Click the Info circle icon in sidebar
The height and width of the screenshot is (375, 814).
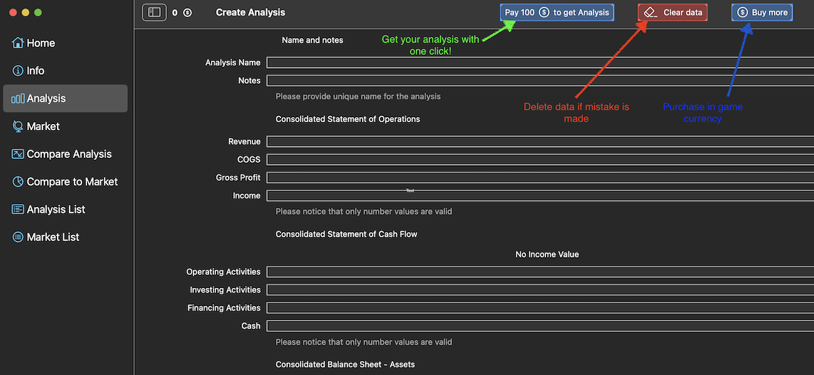point(18,71)
